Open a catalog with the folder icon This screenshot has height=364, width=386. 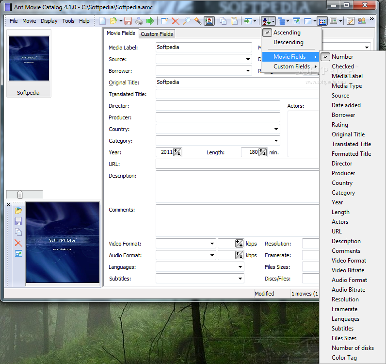(x=113, y=21)
